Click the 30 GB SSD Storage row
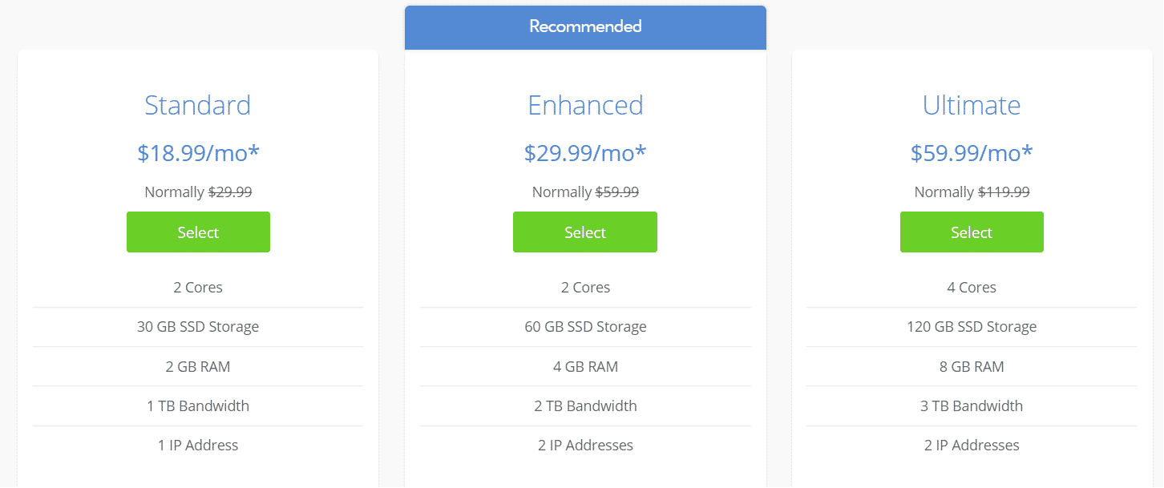Image resolution: width=1164 pixels, height=488 pixels. 198,327
